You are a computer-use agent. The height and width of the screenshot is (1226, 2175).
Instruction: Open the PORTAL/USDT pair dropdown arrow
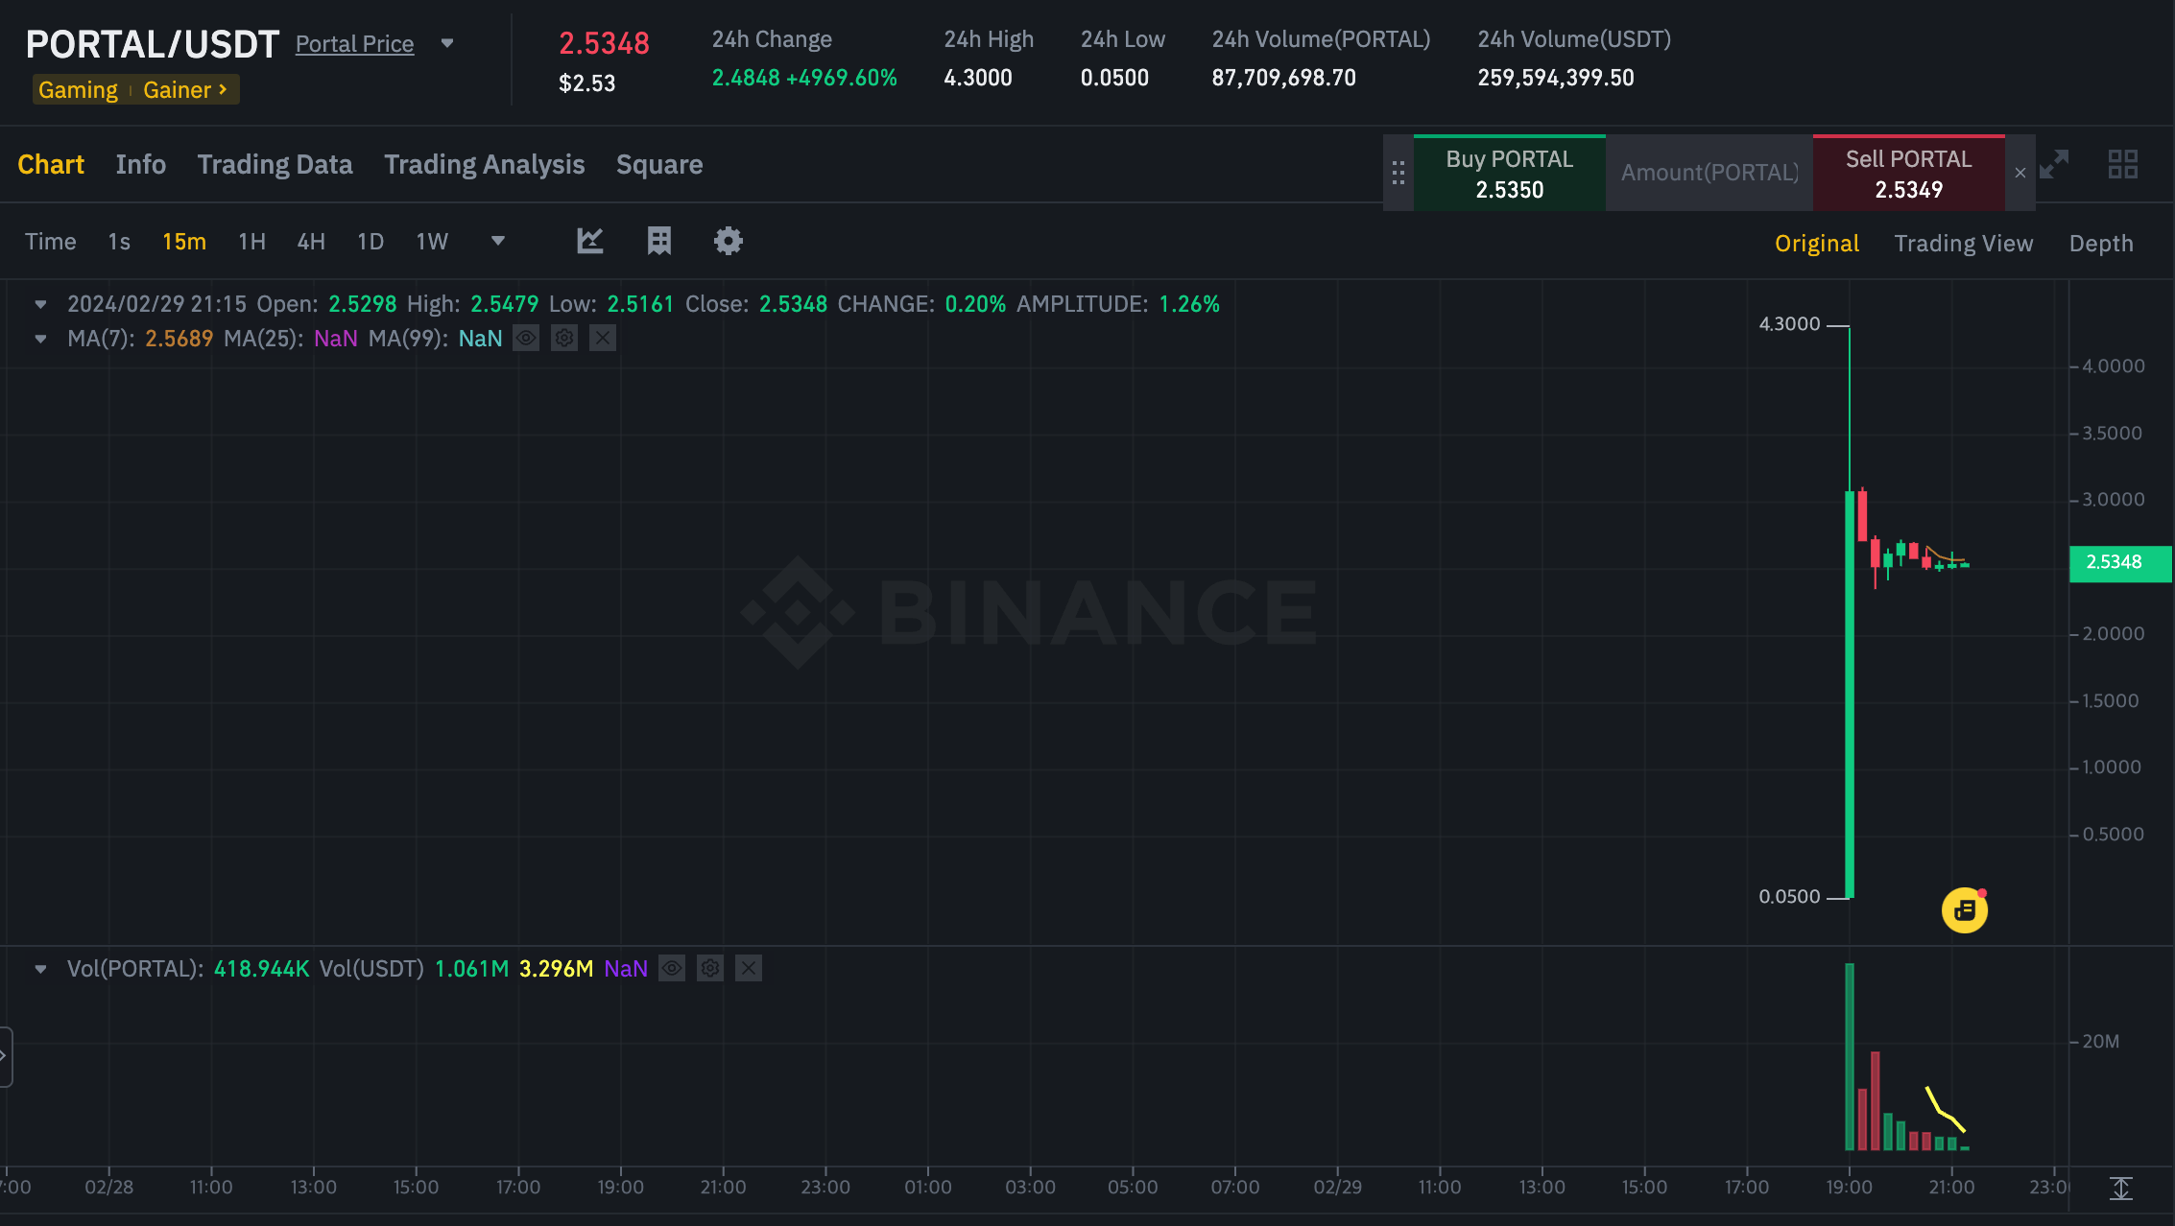pyautogui.click(x=447, y=43)
